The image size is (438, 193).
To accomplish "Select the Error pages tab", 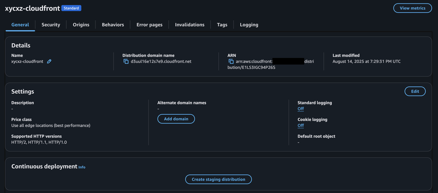I will (149, 25).
